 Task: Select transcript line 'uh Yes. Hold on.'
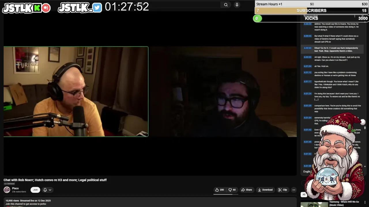(x=321, y=66)
